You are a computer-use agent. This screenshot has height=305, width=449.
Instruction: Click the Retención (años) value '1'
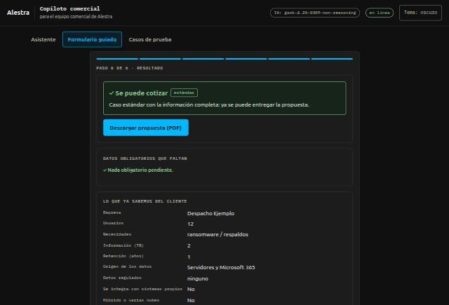189,257
